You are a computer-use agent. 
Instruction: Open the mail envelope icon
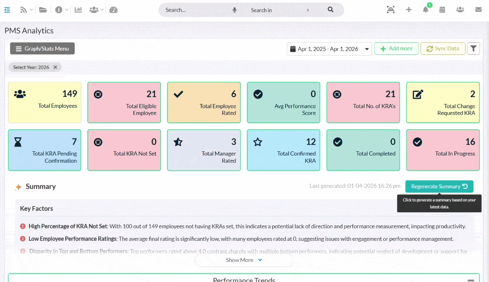tap(478, 10)
